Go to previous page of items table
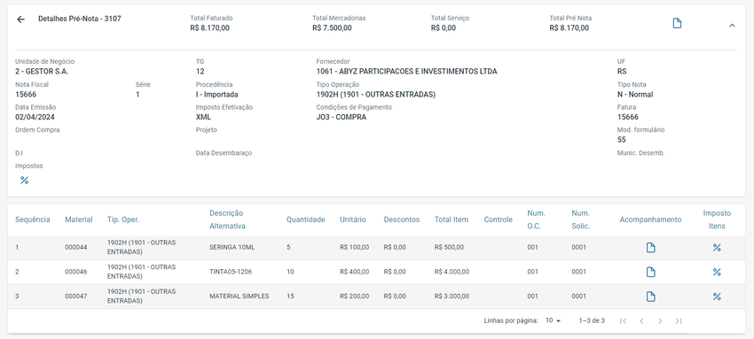This screenshot has height=339, width=754. tap(641, 320)
